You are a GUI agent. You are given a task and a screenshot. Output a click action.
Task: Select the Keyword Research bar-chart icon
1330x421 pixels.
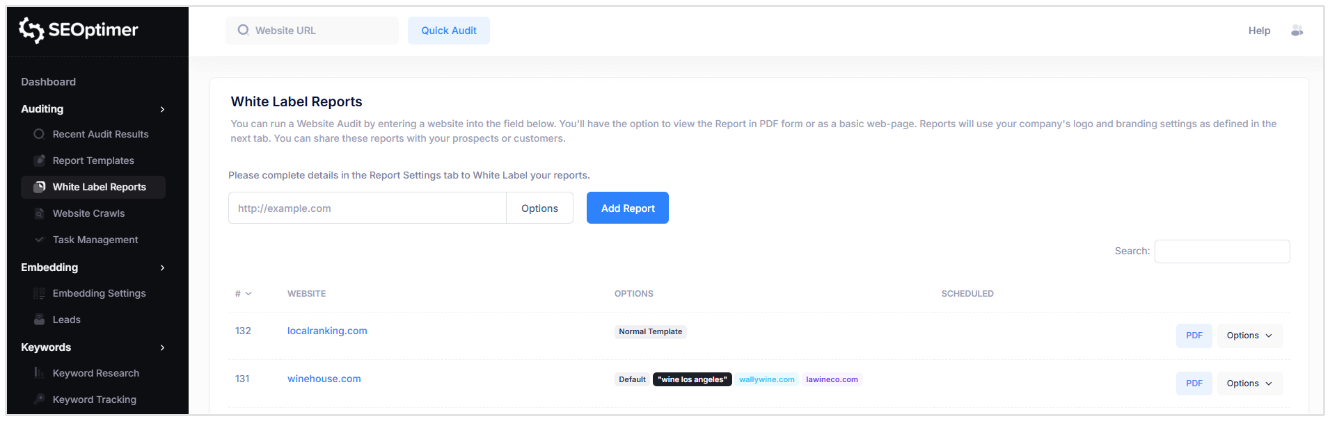coord(39,373)
